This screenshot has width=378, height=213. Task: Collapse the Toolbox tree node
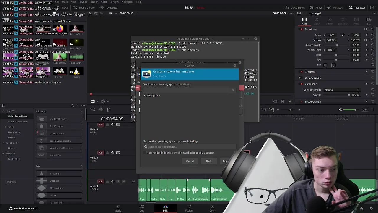pos(3,111)
